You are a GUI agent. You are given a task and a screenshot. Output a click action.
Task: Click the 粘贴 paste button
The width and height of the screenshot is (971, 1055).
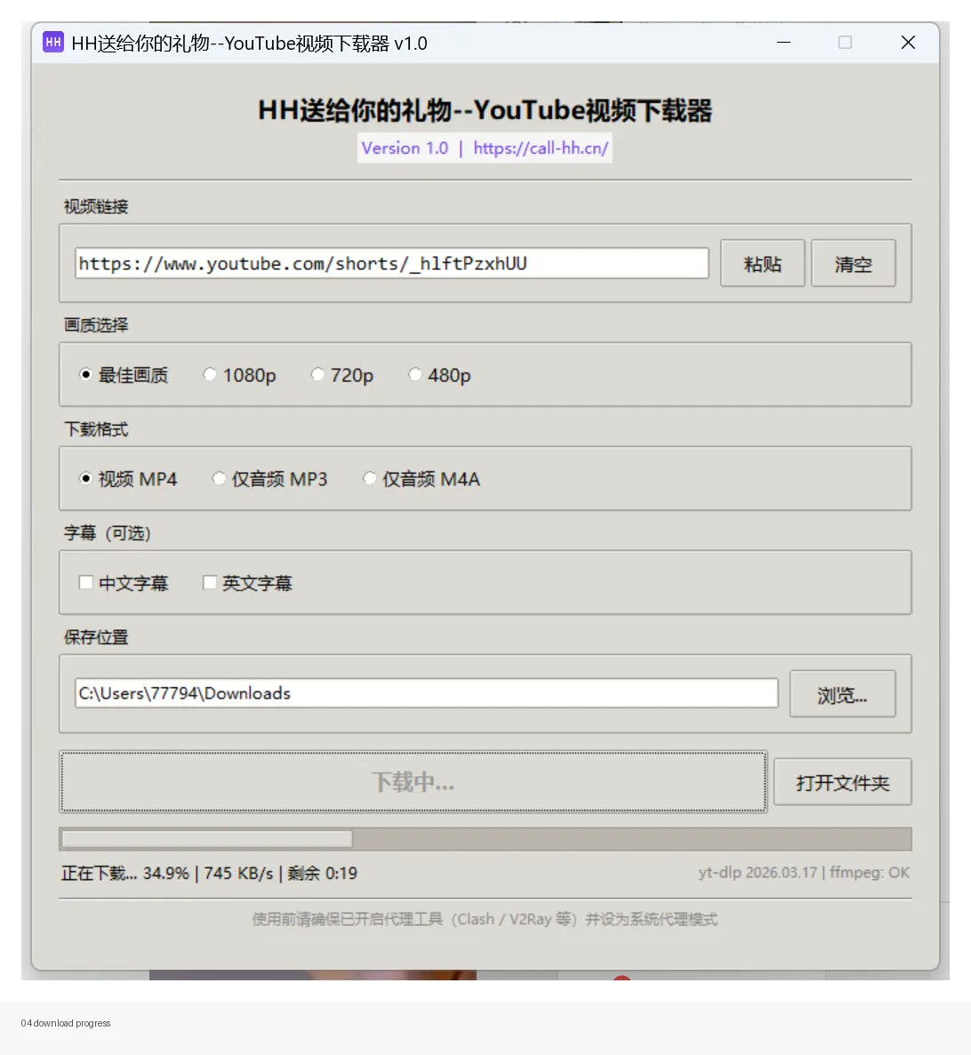762,262
